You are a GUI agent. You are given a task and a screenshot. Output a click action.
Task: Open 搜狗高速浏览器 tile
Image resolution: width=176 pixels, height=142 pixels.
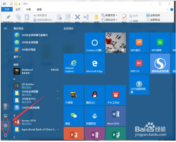tap(160, 64)
